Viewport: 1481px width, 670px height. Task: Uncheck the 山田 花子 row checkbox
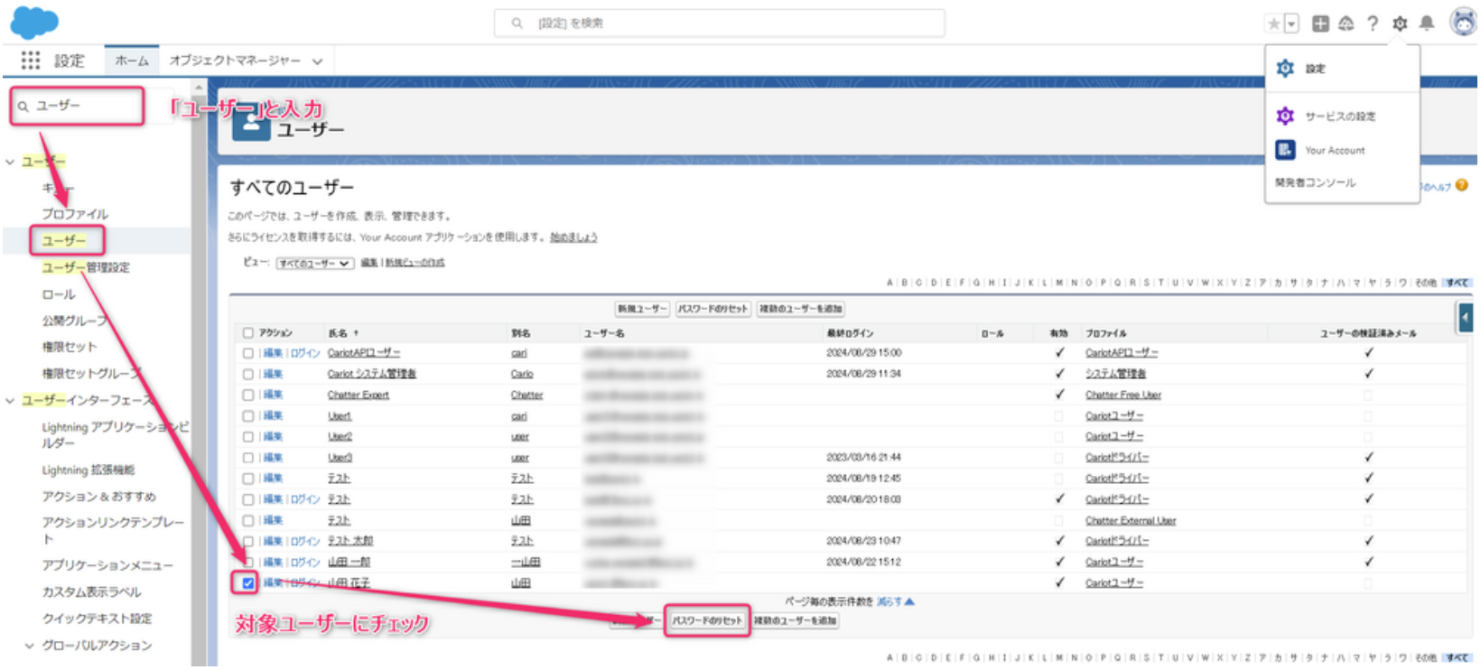(x=247, y=583)
